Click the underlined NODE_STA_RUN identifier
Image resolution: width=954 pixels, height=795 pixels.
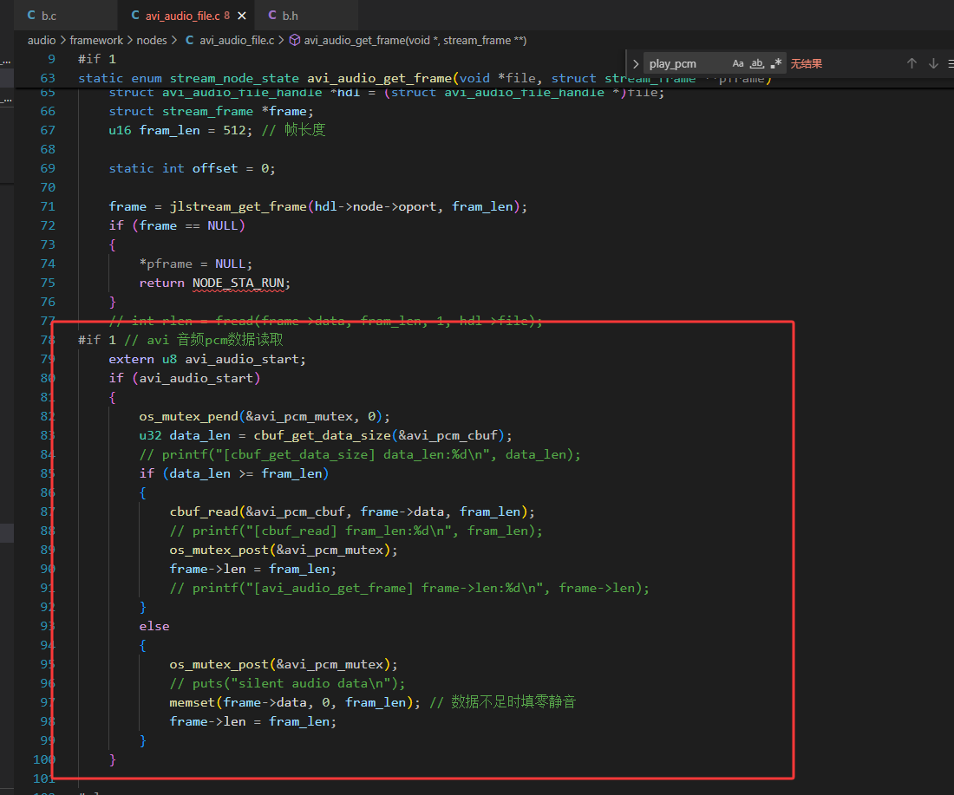pos(238,283)
